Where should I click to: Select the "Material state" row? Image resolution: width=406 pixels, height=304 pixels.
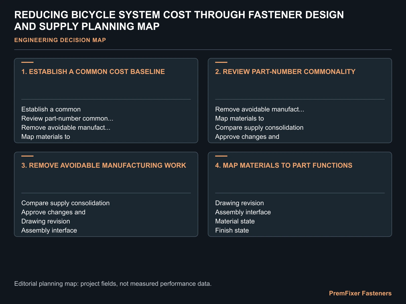235,221
